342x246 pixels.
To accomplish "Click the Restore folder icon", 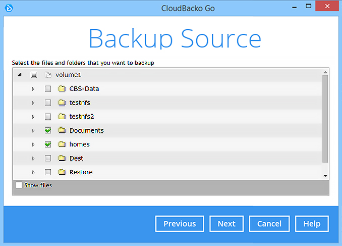I will [x=62, y=172].
